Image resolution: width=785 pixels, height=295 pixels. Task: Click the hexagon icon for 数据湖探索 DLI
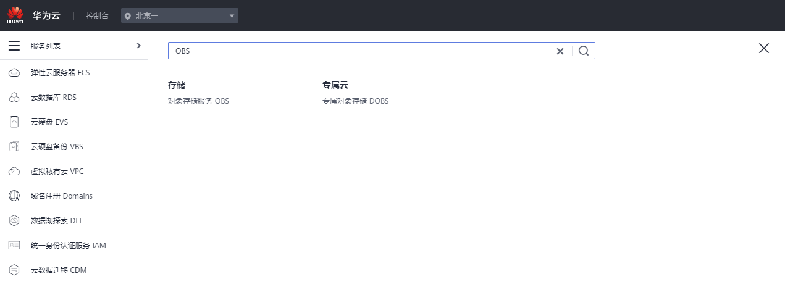pyautogui.click(x=14, y=221)
